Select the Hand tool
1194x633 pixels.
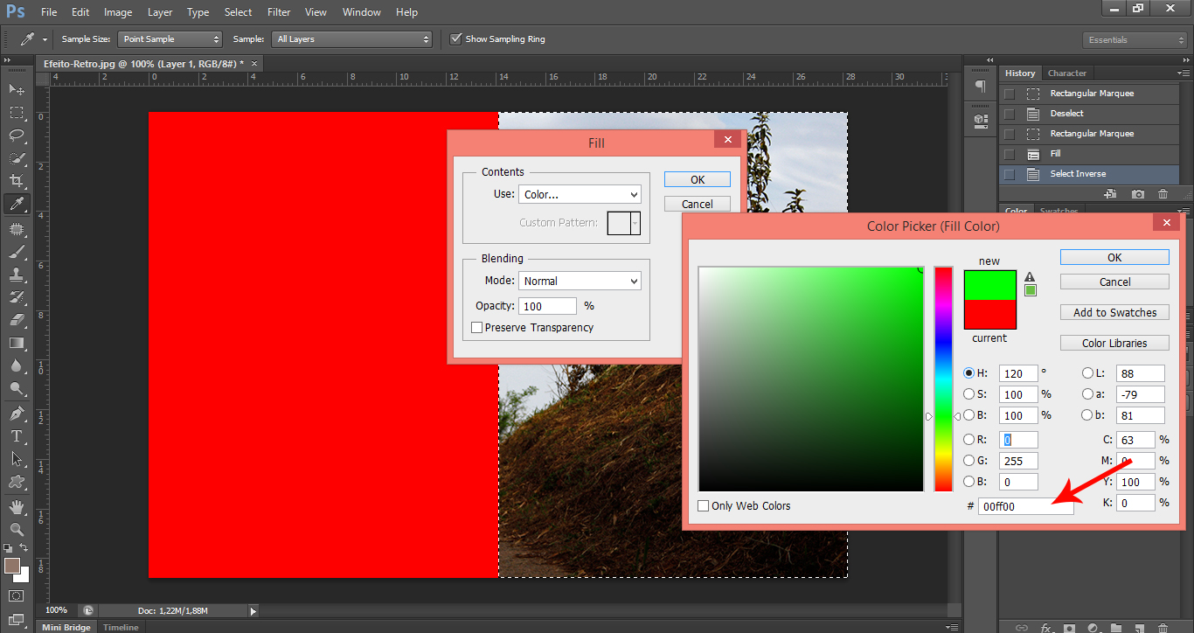pos(17,506)
